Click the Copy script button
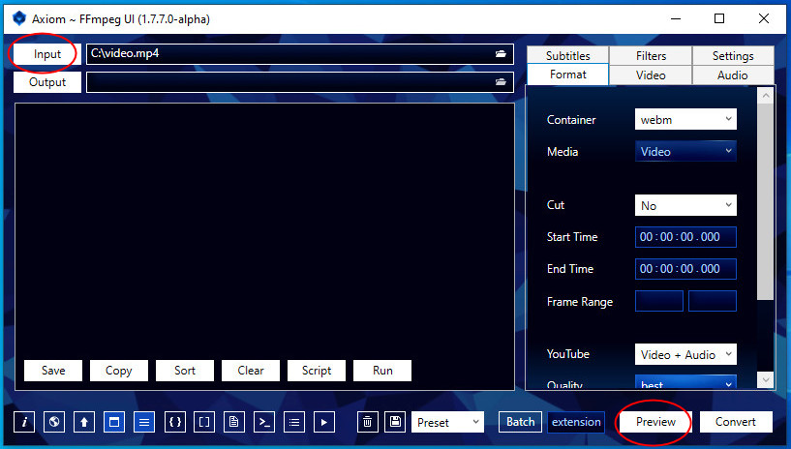The image size is (791, 449). pyautogui.click(x=118, y=371)
